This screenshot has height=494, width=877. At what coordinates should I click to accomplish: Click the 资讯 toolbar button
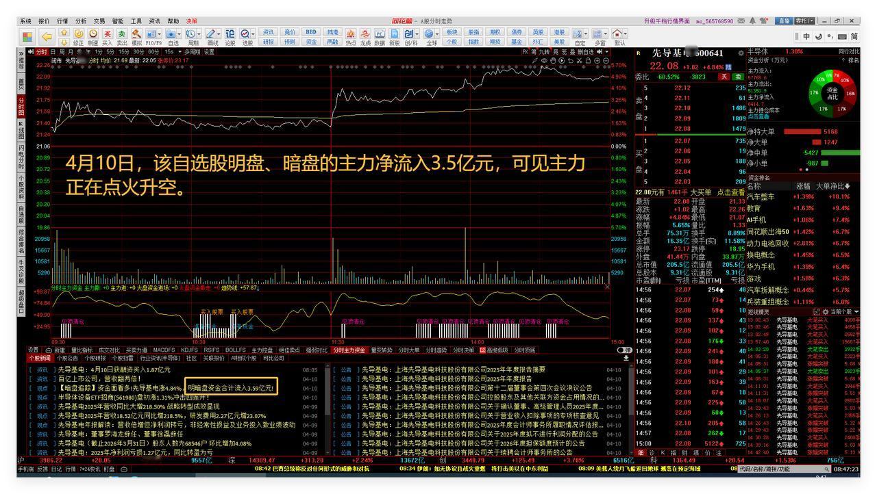coord(269,31)
